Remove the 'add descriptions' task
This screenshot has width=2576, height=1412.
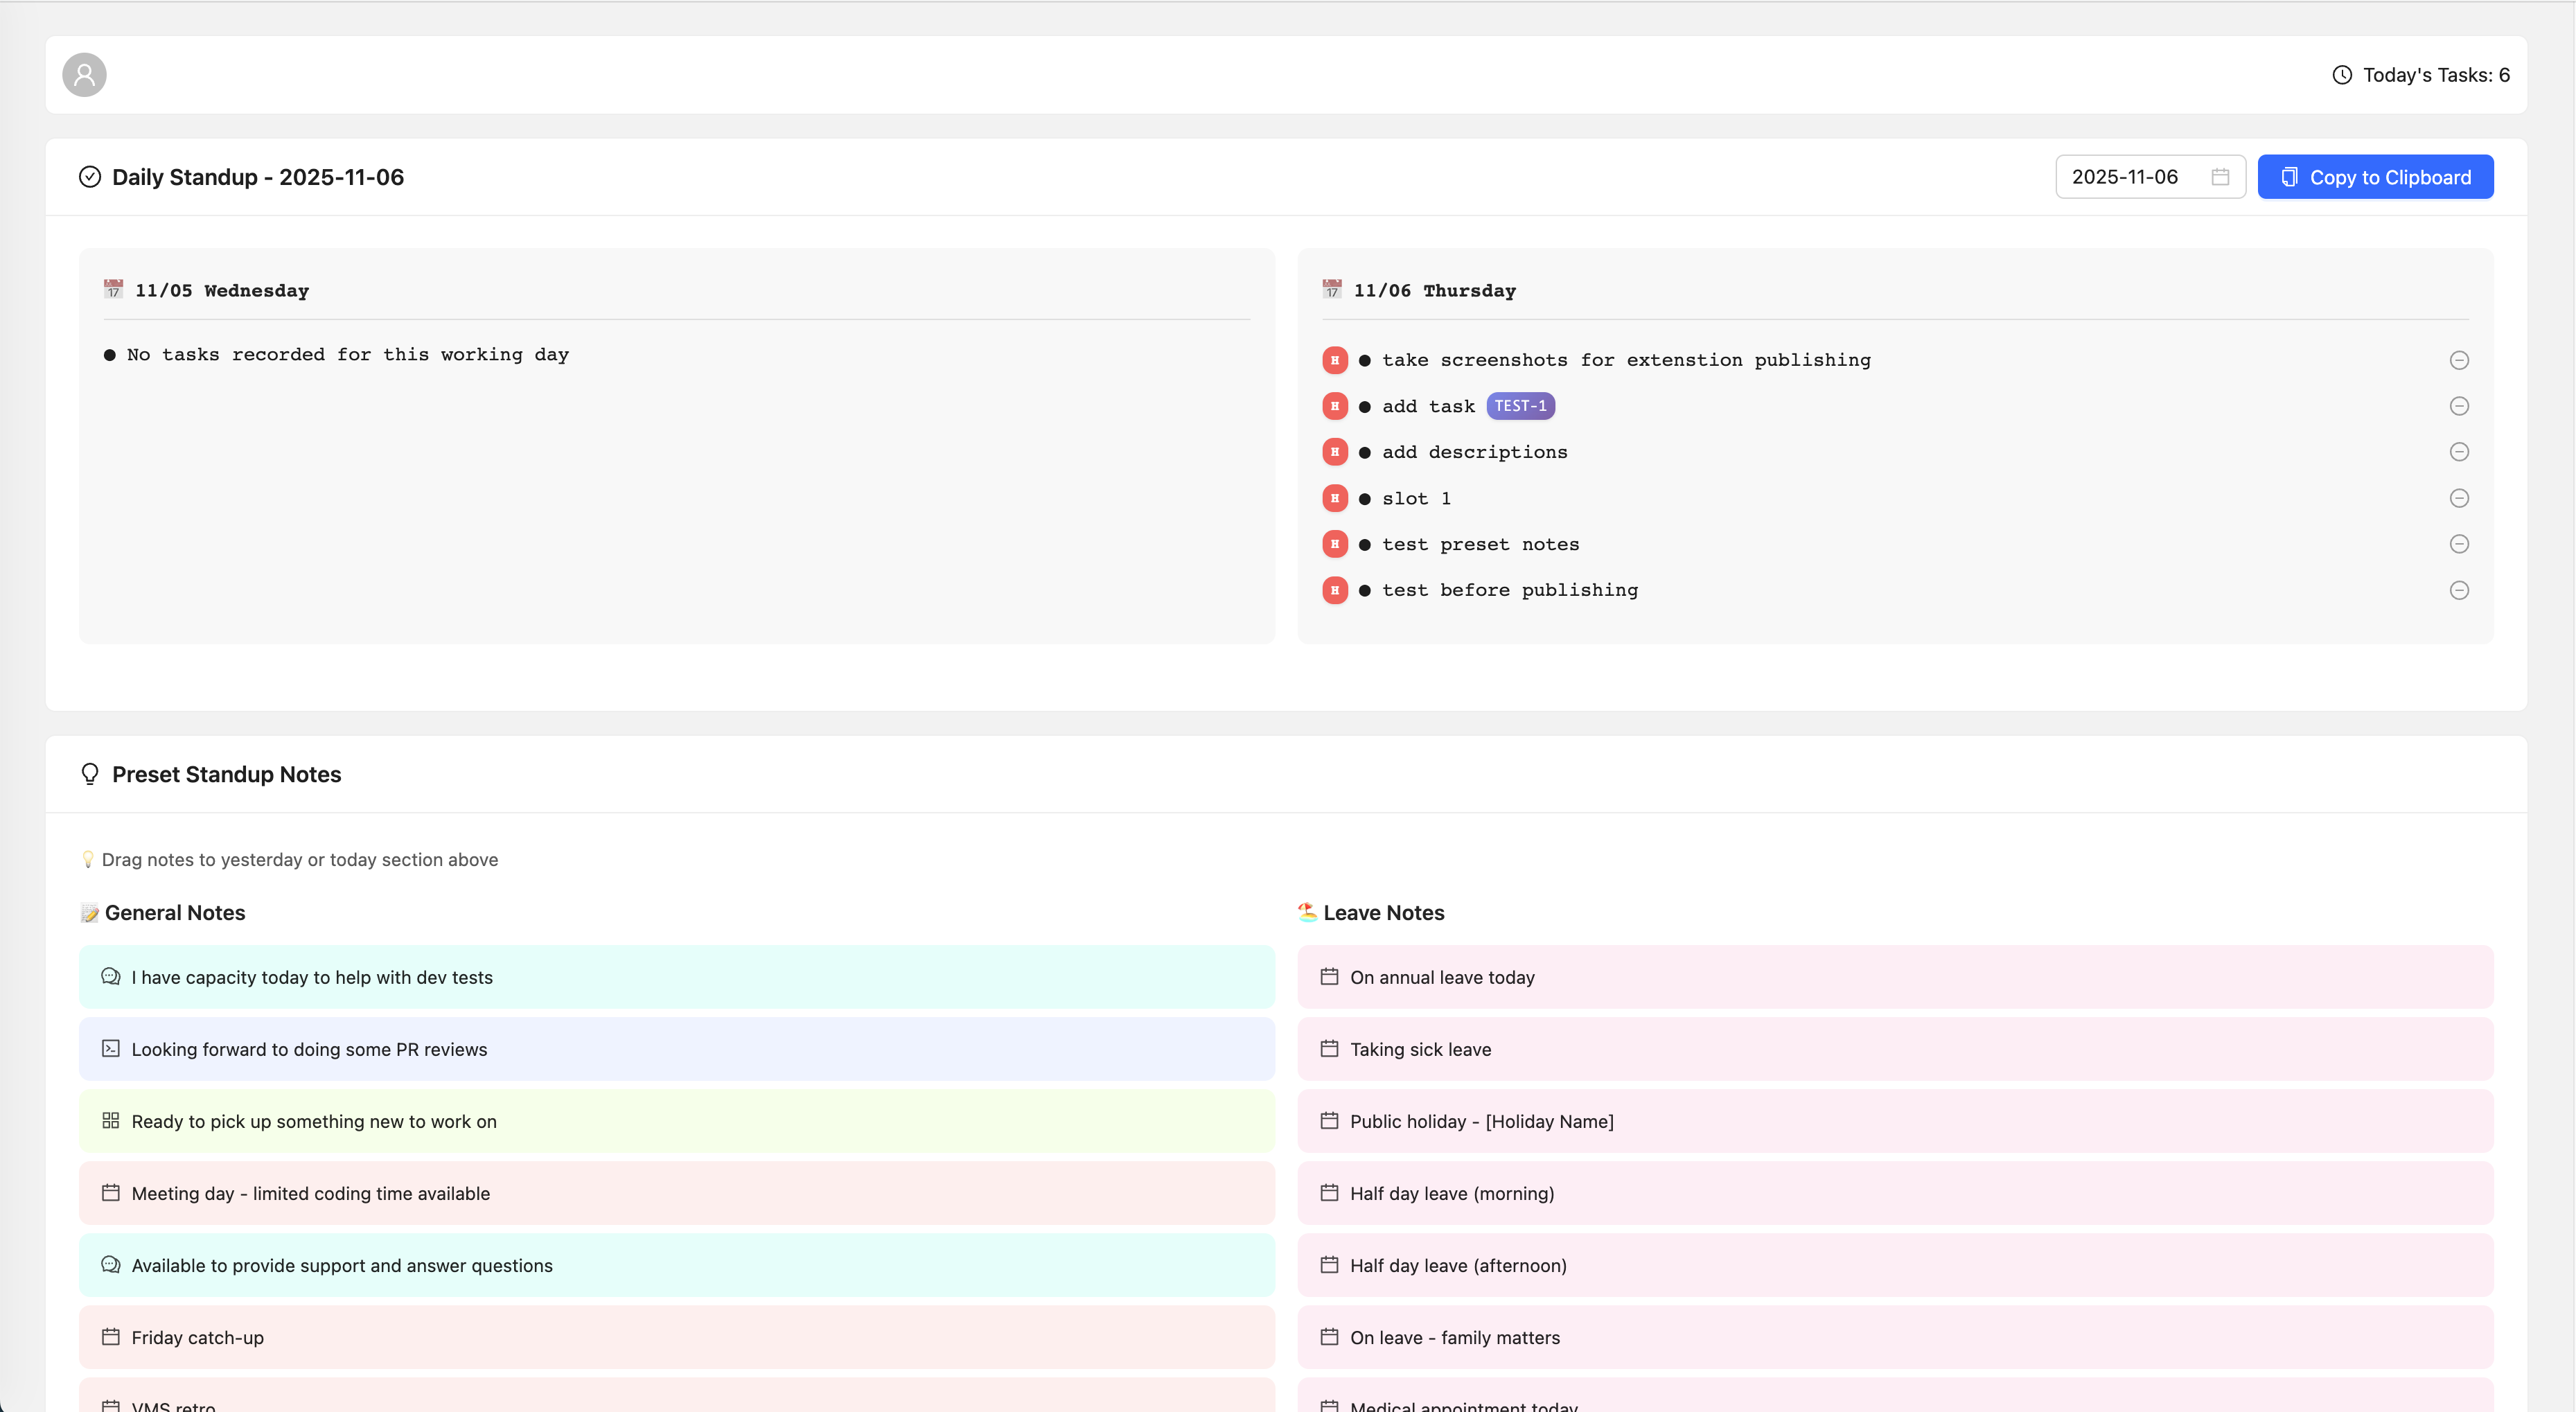click(2459, 452)
